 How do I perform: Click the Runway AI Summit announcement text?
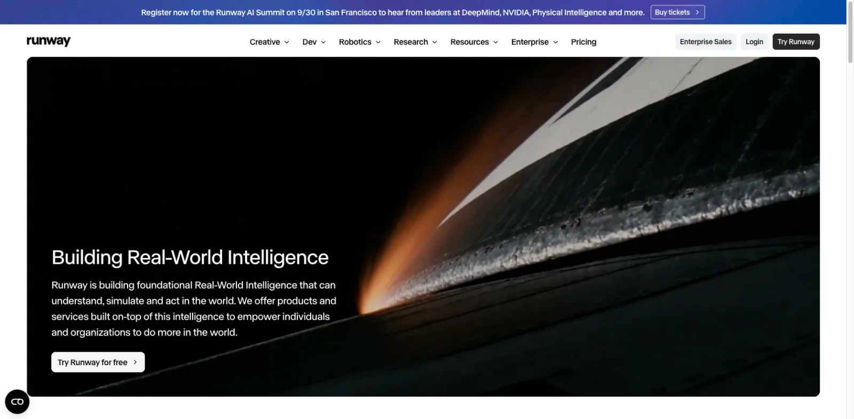pos(393,12)
